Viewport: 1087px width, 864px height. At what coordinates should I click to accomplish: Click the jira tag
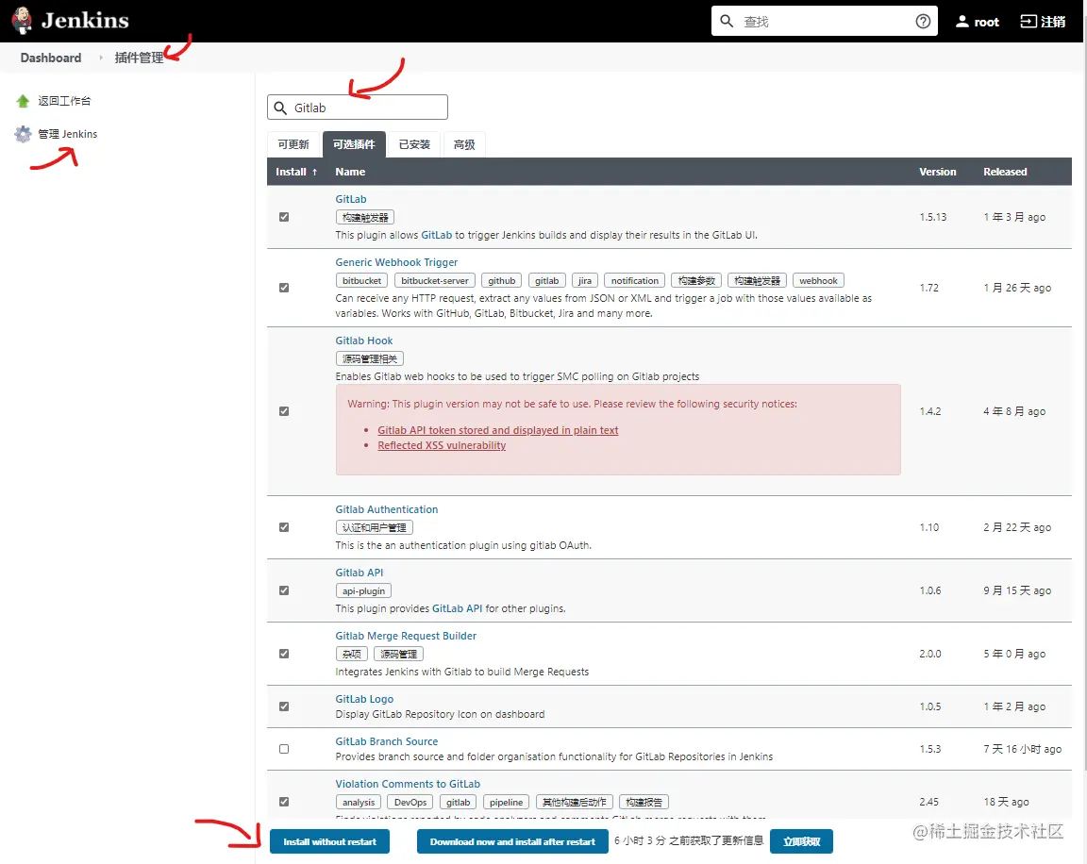coord(584,280)
